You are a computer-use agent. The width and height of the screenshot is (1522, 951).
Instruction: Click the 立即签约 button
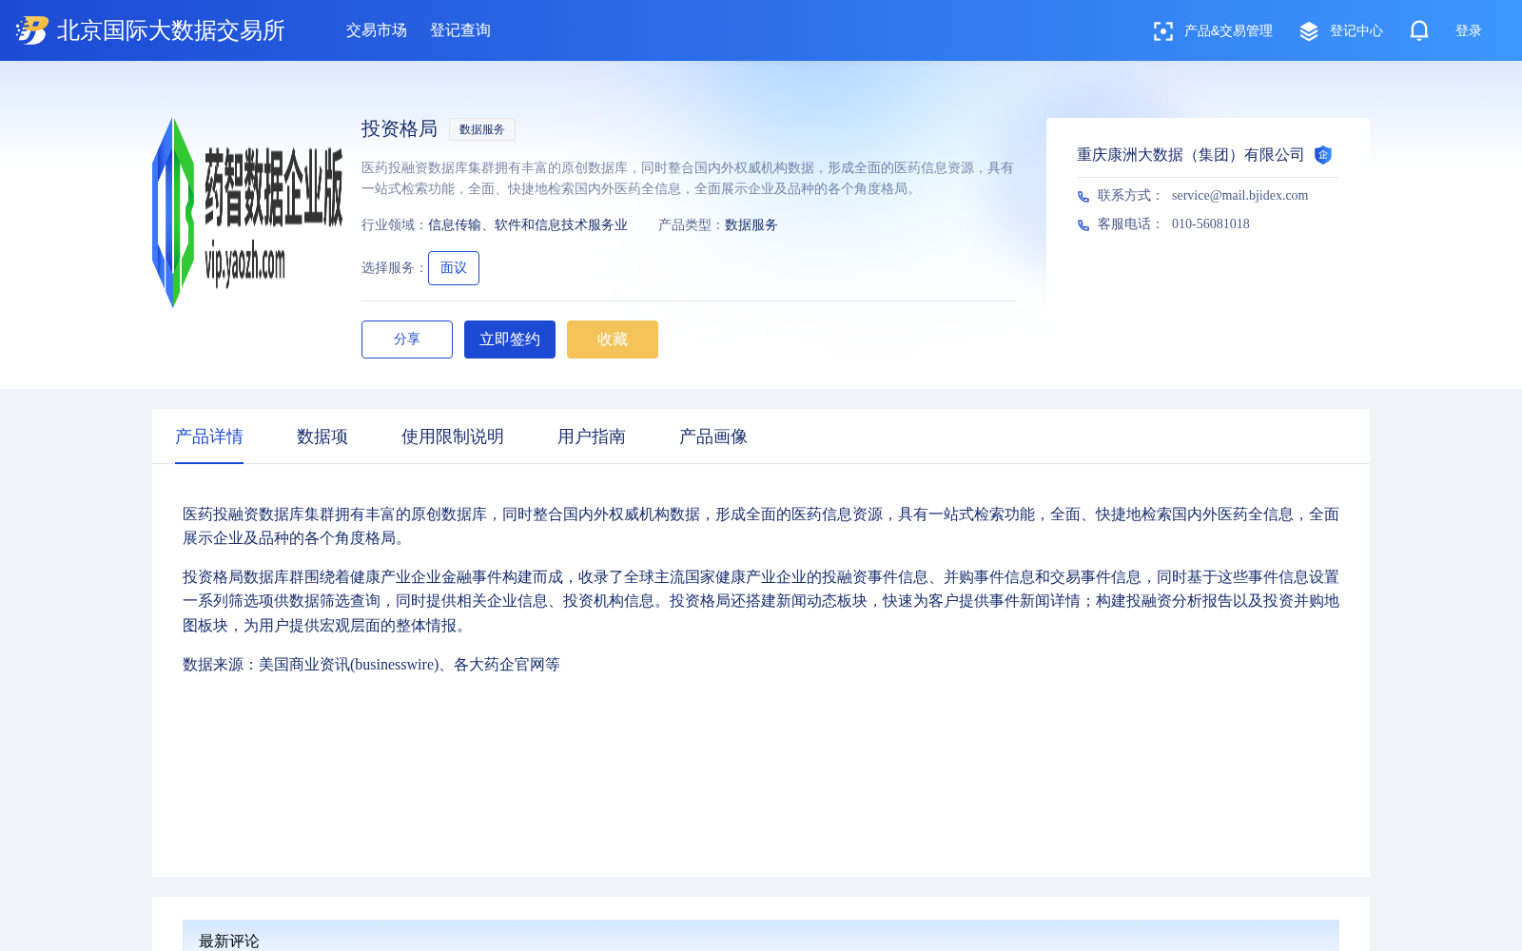[510, 340]
